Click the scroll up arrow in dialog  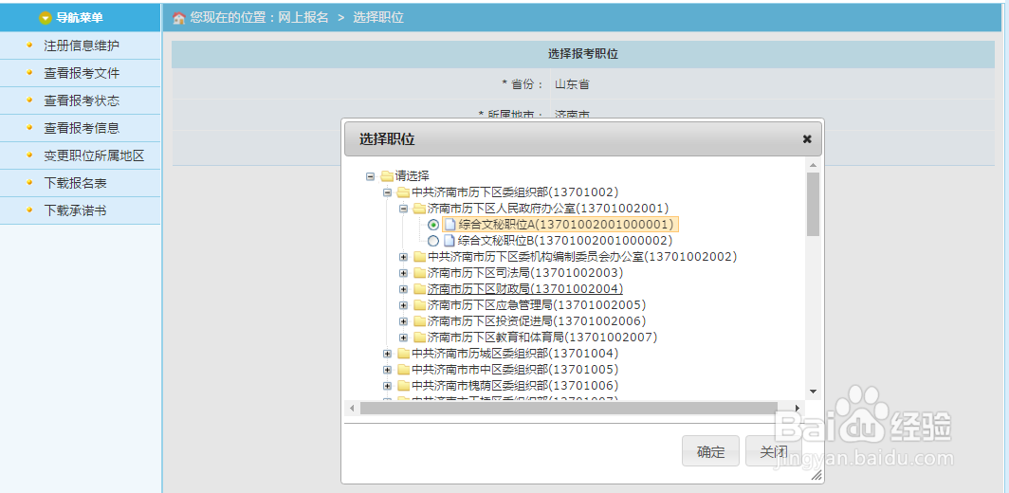[813, 165]
